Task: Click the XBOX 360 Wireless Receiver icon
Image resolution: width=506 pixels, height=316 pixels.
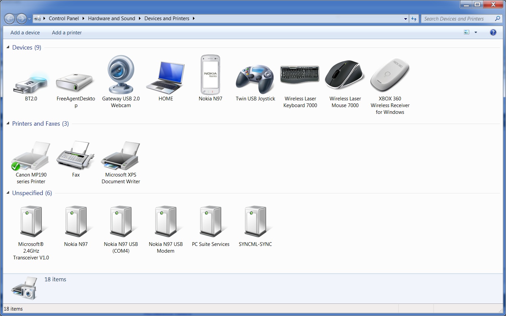Action: (390, 75)
